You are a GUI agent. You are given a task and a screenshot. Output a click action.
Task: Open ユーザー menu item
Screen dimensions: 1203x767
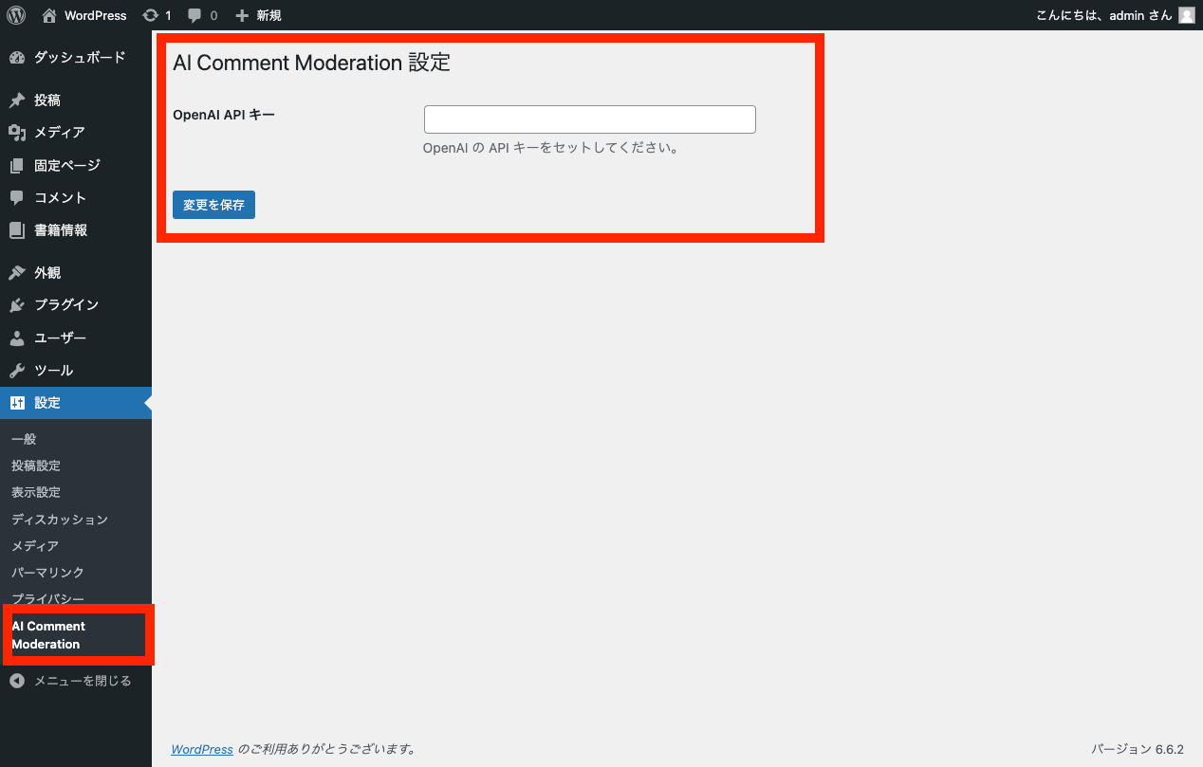pos(76,338)
